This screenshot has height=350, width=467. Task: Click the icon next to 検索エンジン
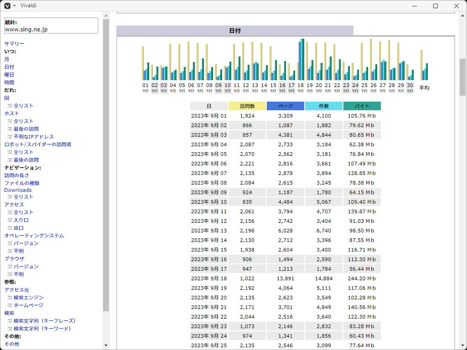pos(10,298)
